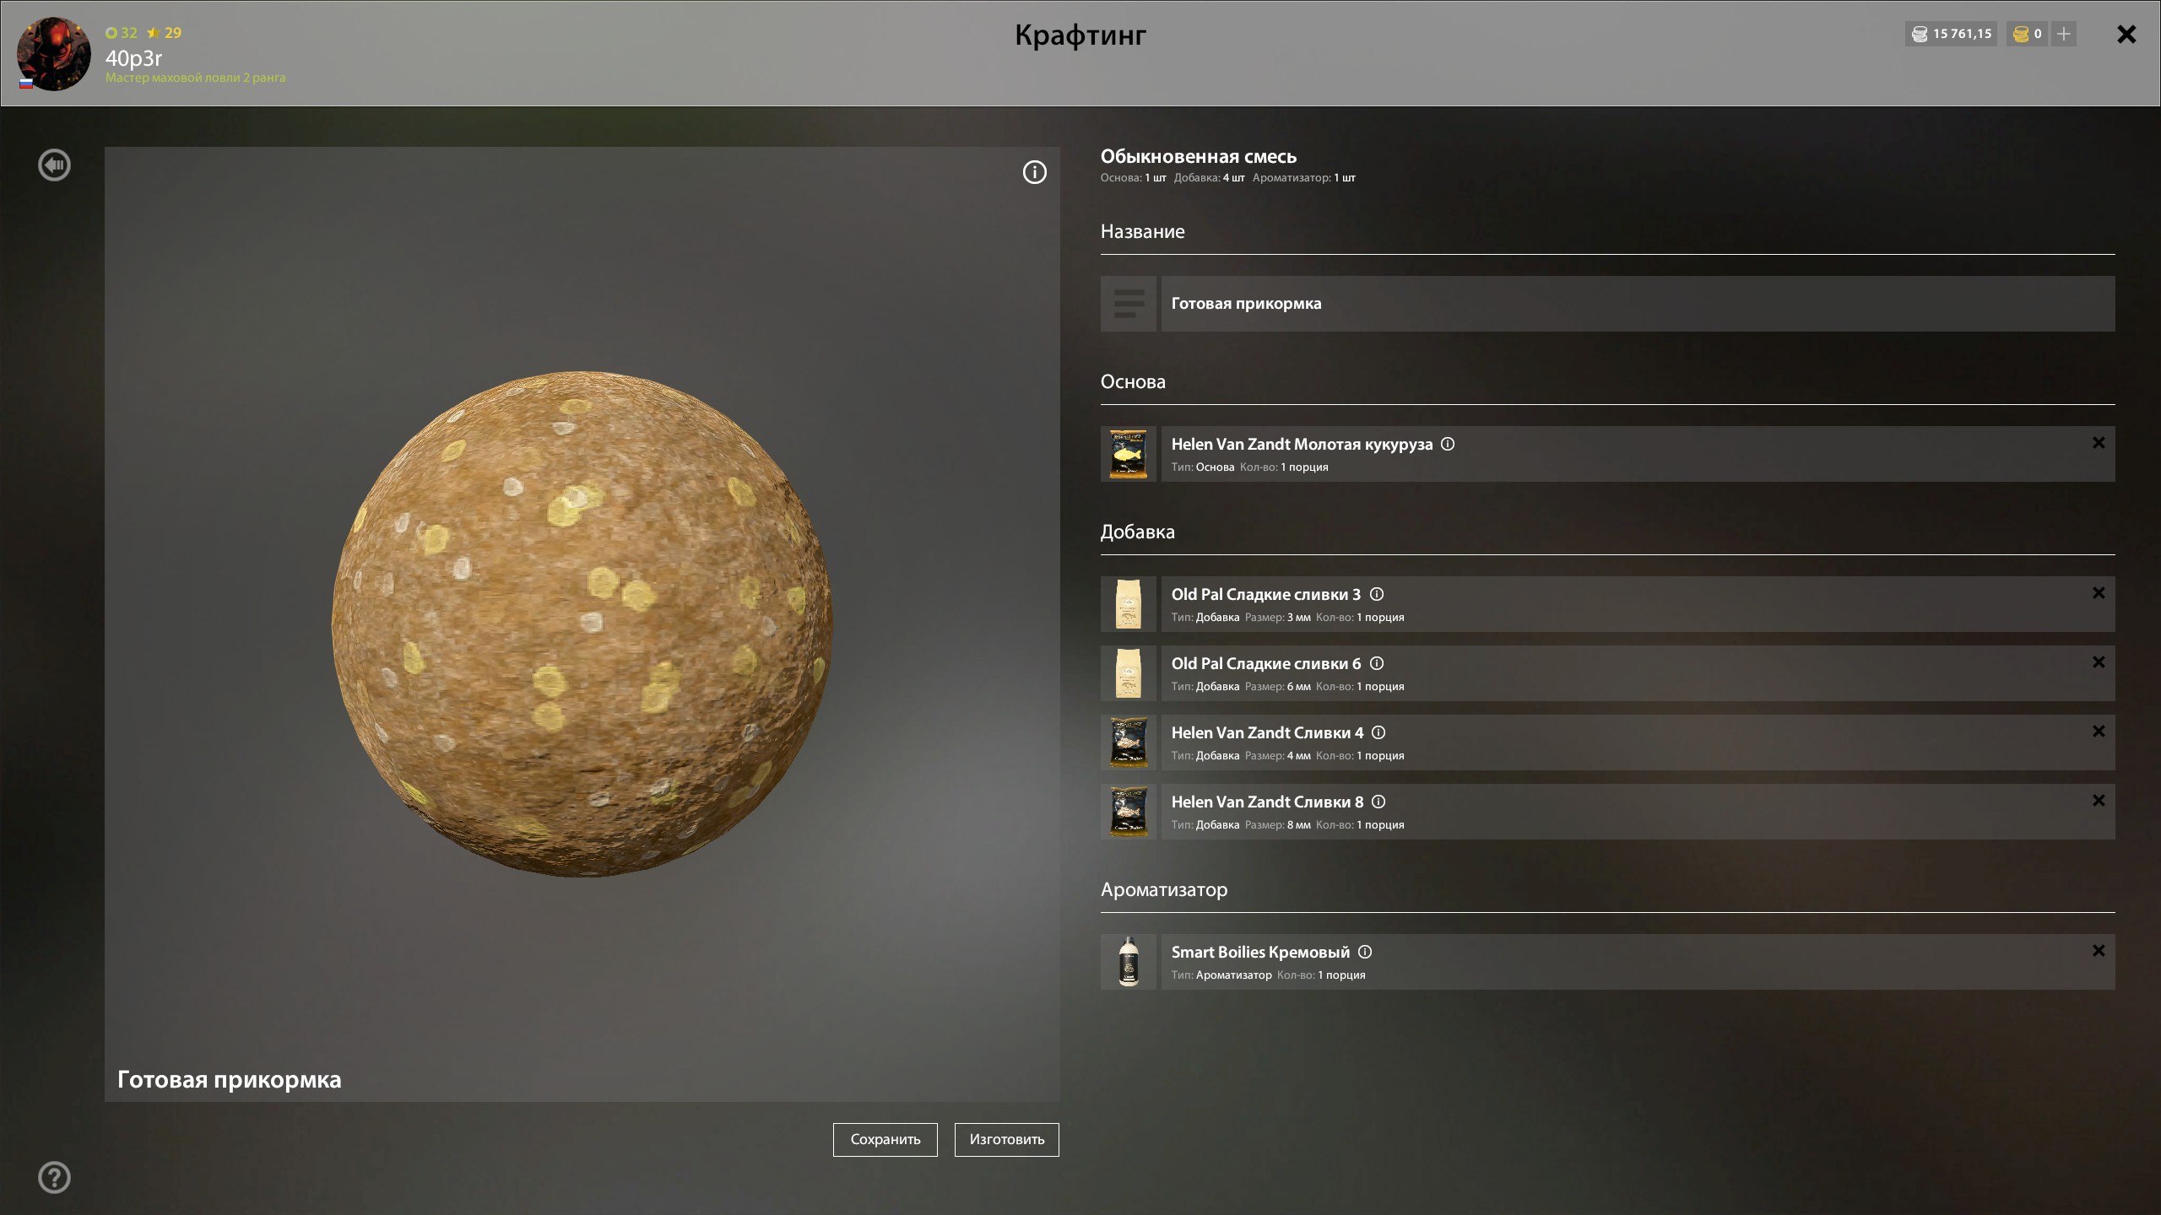The width and height of the screenshot is (2161, 1215).
Task: Open the help question mark icon
Action: (x=55, y=1177)
